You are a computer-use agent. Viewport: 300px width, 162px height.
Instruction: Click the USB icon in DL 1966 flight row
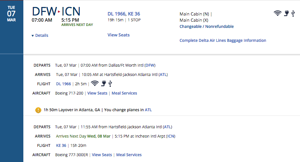[x=110, y=84]
